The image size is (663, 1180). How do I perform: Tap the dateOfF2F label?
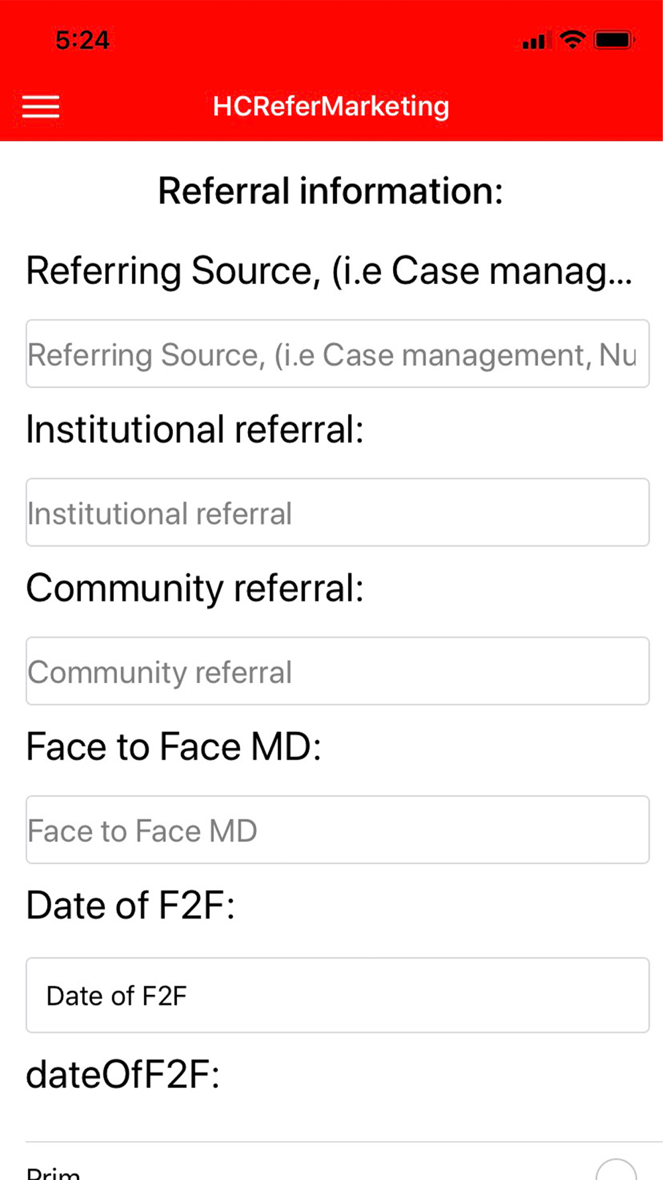tap(123, 1074)
